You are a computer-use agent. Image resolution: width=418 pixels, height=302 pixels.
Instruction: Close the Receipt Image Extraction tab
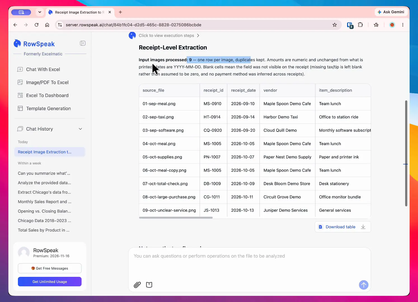(110, 12)
